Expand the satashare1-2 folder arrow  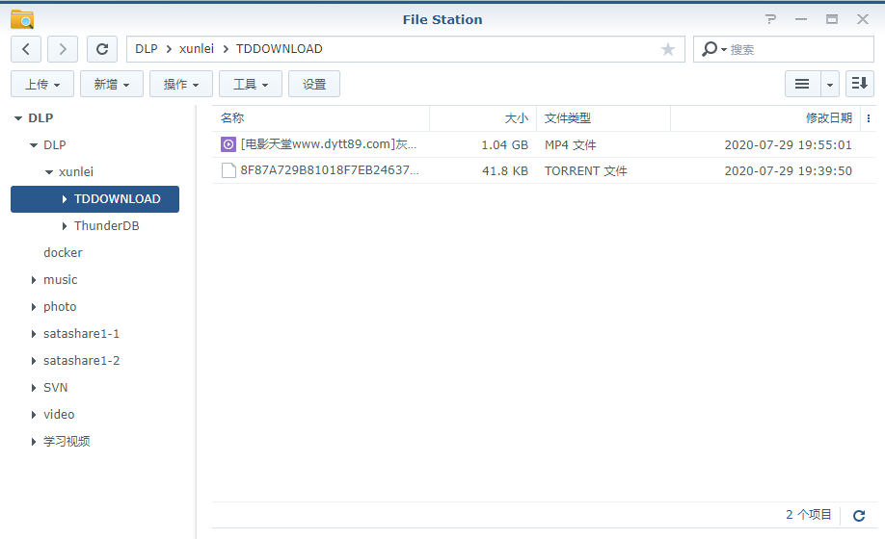[x=34, y=361]
